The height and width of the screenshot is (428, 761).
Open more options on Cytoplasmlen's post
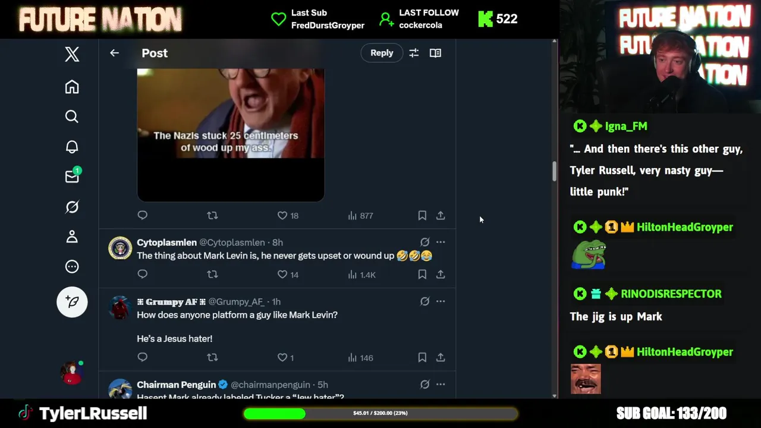pyautogui.click(x=441, y=242)
